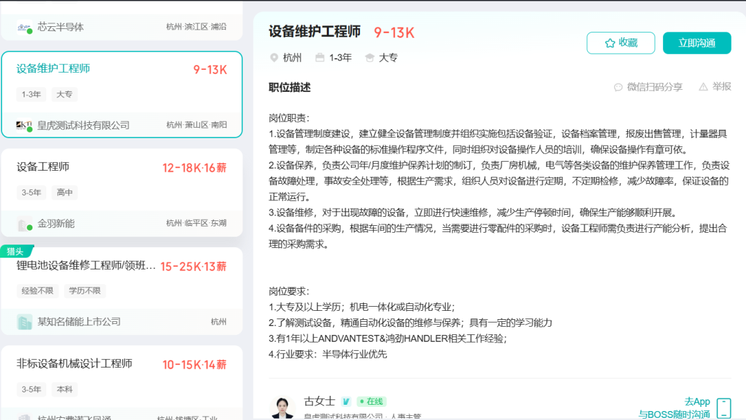Open recruiter 古女士 avatar photo

coord(283,408)
